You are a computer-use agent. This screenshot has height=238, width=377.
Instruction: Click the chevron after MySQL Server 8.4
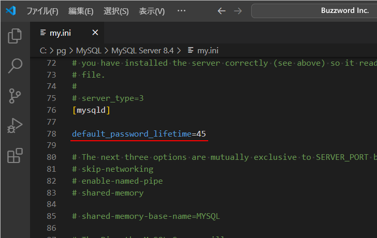(179, 51)
